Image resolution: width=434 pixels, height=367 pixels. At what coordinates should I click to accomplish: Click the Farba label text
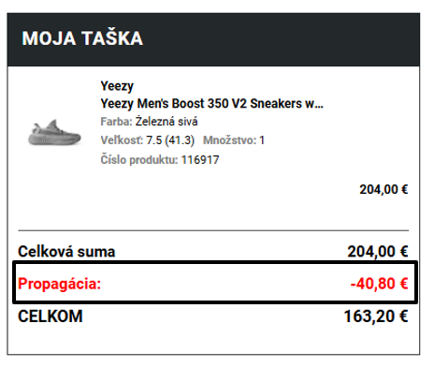coord(117,122)
